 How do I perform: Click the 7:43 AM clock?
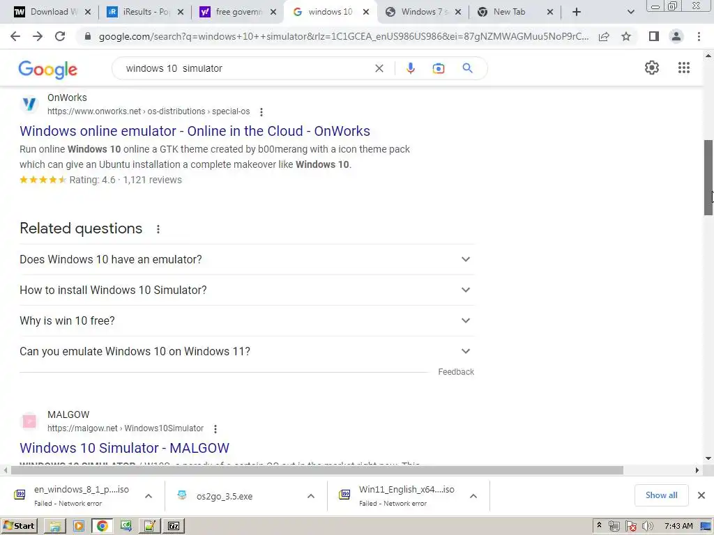678,527
